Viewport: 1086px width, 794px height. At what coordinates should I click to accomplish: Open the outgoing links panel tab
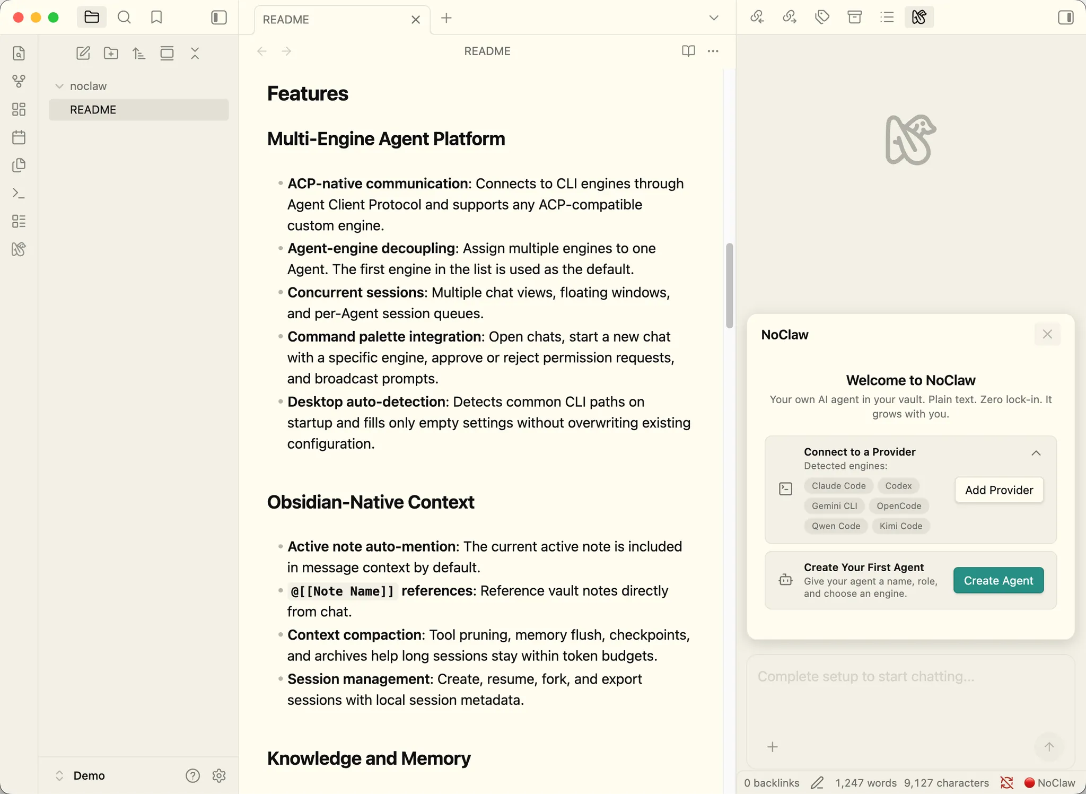coord(790,18)
